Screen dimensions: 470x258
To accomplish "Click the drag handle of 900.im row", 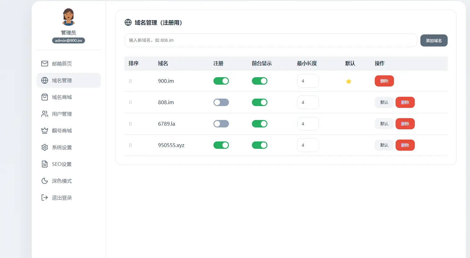I will point(130,81).
